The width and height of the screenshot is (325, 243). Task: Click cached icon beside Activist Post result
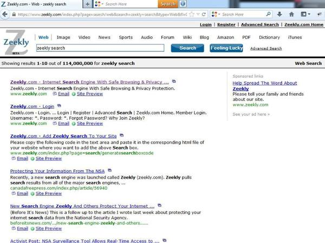(x=164, y=240)
